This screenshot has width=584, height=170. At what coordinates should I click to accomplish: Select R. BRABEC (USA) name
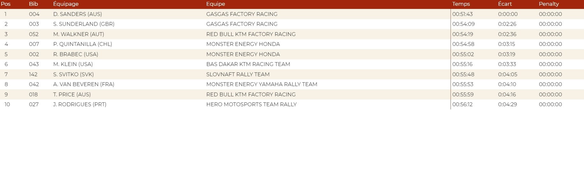pos(76,54)
